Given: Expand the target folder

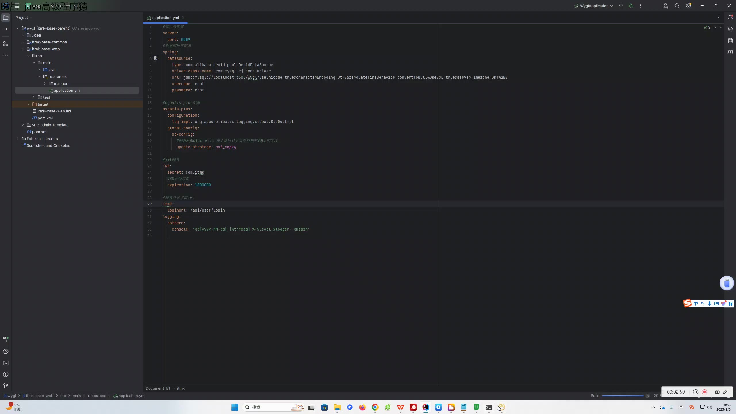Looking at the screenshot, I should coord(28,104).
